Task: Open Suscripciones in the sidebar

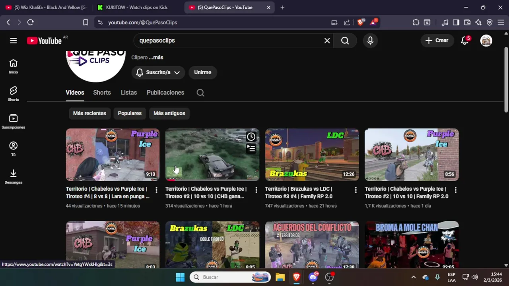Action: (x=14, y=122)
